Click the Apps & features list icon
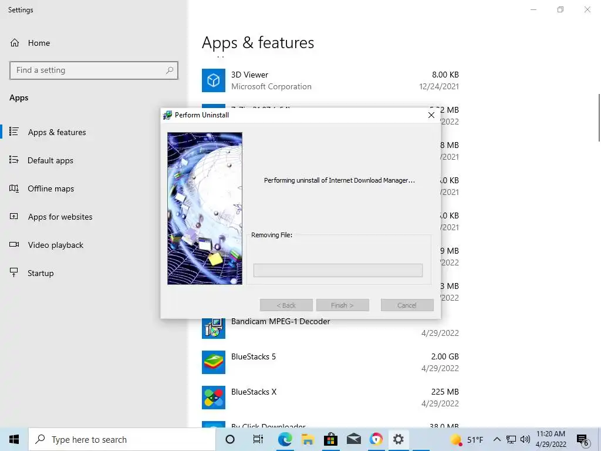The width and height of the screenshot is (601, 451). point(14,132)
